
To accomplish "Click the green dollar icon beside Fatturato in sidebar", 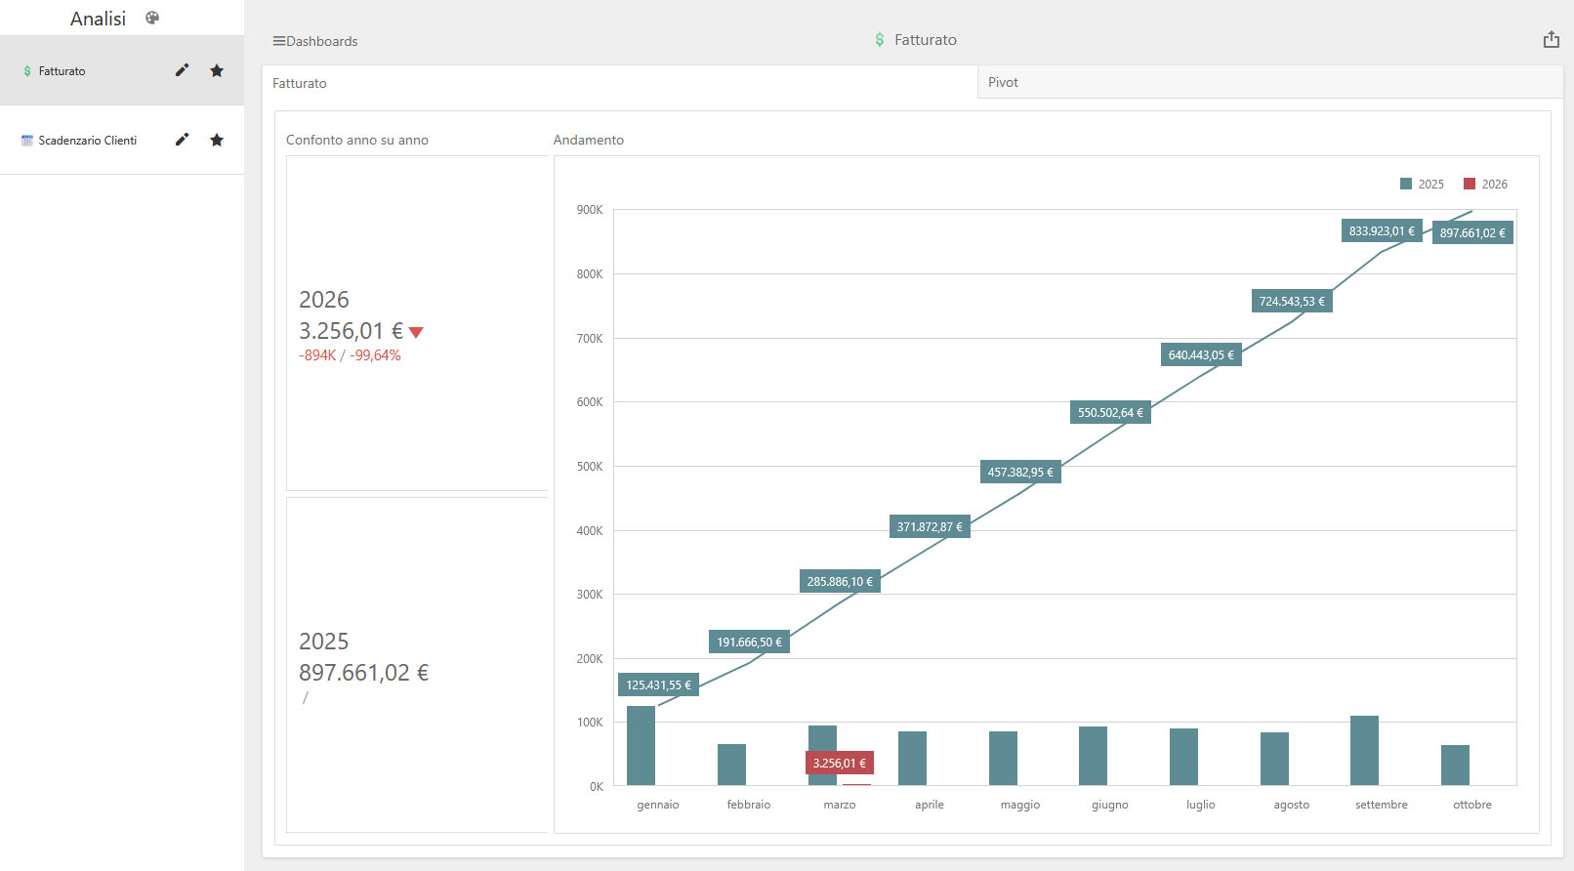I will click(27, 71).
